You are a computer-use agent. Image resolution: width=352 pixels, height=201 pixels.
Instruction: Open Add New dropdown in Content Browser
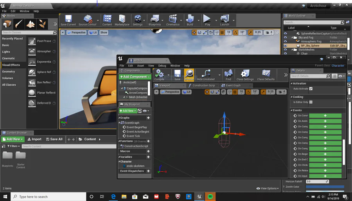13,139
